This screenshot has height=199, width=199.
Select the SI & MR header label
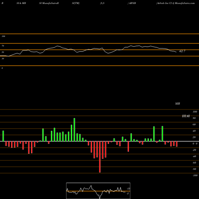point(21,3)
